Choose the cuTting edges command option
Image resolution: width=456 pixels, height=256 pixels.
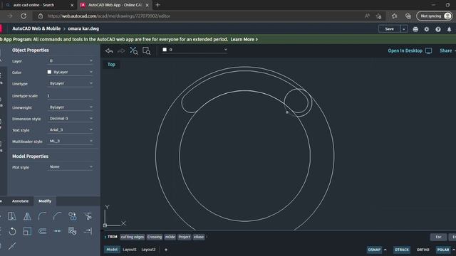click(x=133, y=237)
